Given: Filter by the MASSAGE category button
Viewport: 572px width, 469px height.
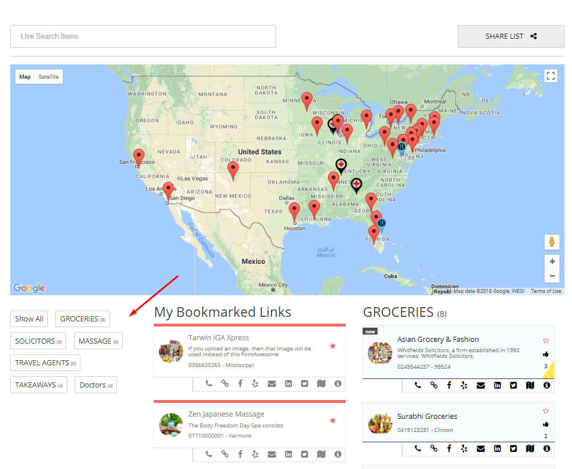Looking at the screenshot, I should pos(98,341).
